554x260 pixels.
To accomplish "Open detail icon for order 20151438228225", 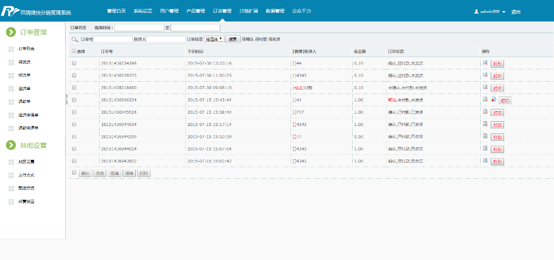I will pos(486,75).
